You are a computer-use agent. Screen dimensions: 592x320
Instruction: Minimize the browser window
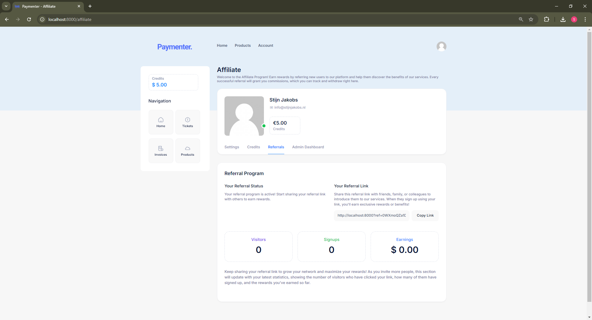click(557, 6)
